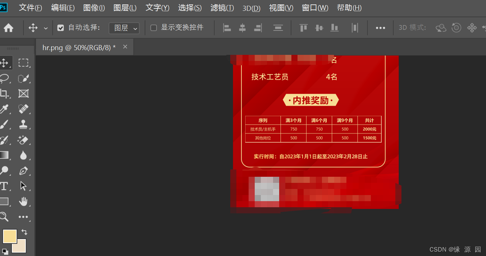Select the Lasso tool
This screenshot has height=256, width=486.
(x=4, y=78)
